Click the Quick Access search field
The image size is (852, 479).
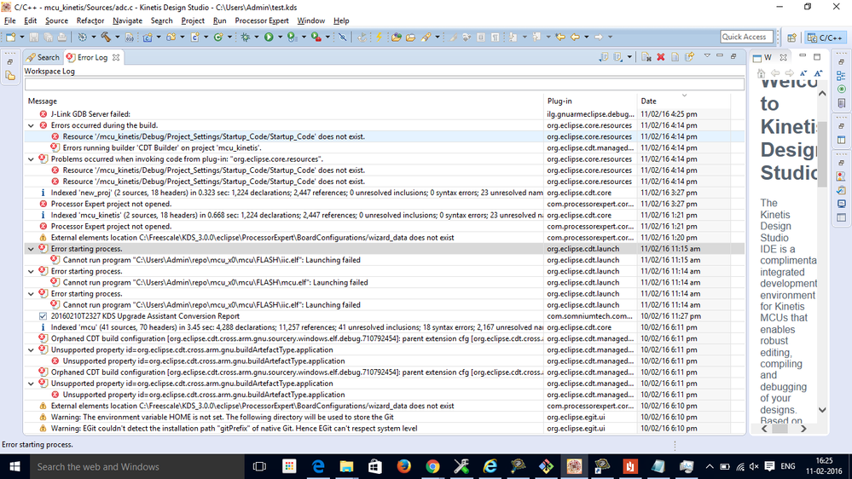click(x=746, y=37)
